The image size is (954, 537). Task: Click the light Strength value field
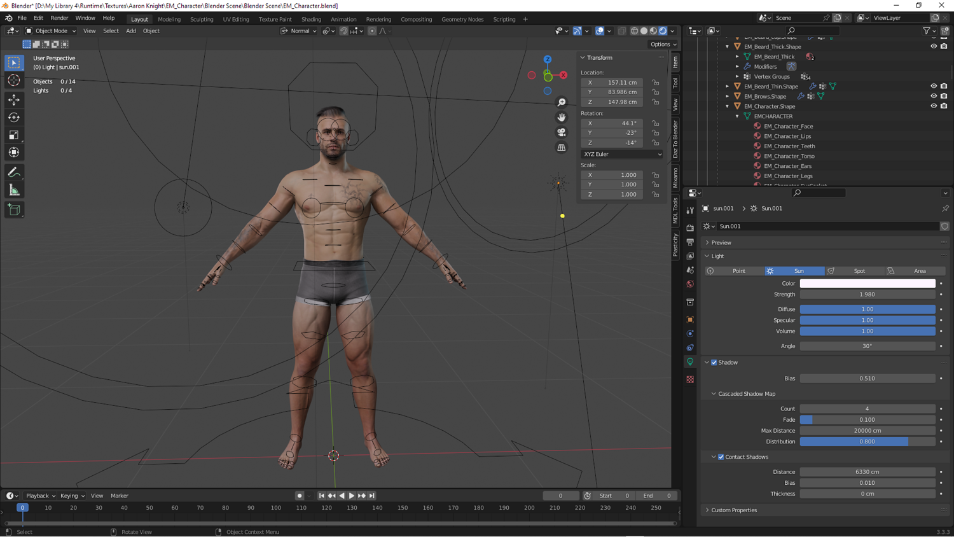(867, 295)
